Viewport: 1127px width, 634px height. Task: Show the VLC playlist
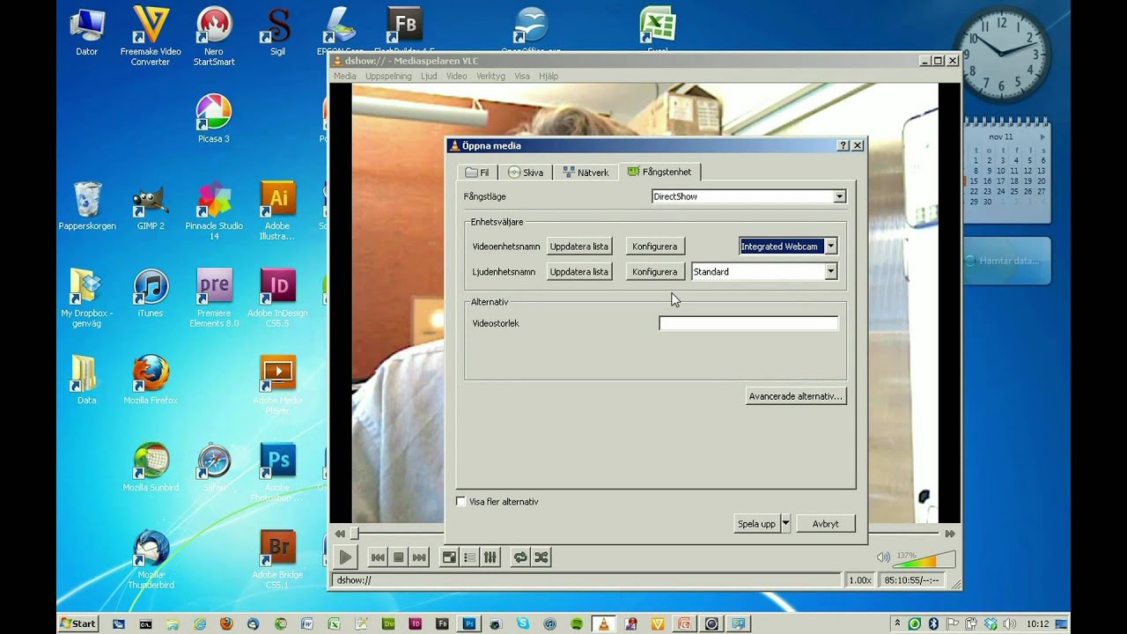pos(469,557)
